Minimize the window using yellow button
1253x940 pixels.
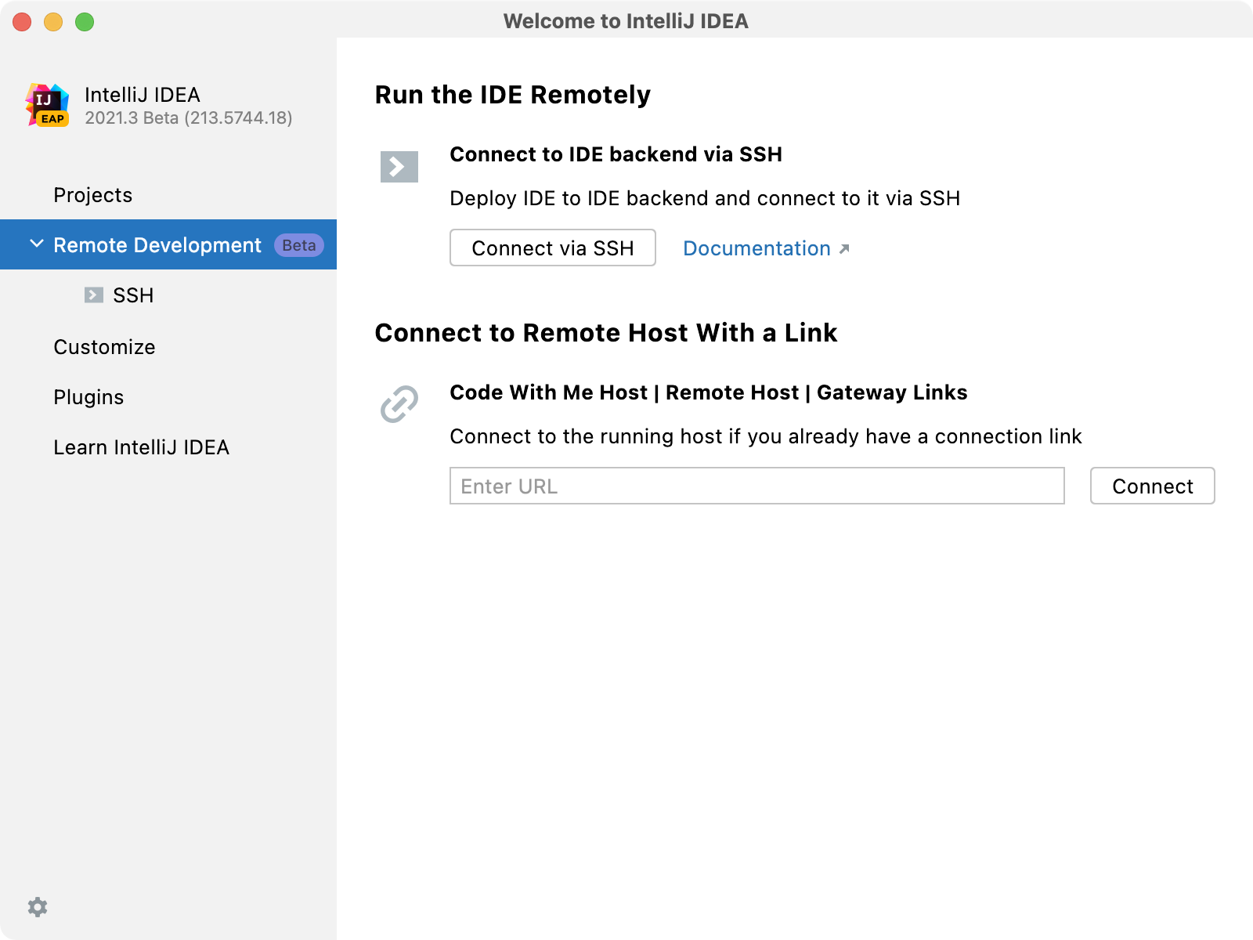53,22
